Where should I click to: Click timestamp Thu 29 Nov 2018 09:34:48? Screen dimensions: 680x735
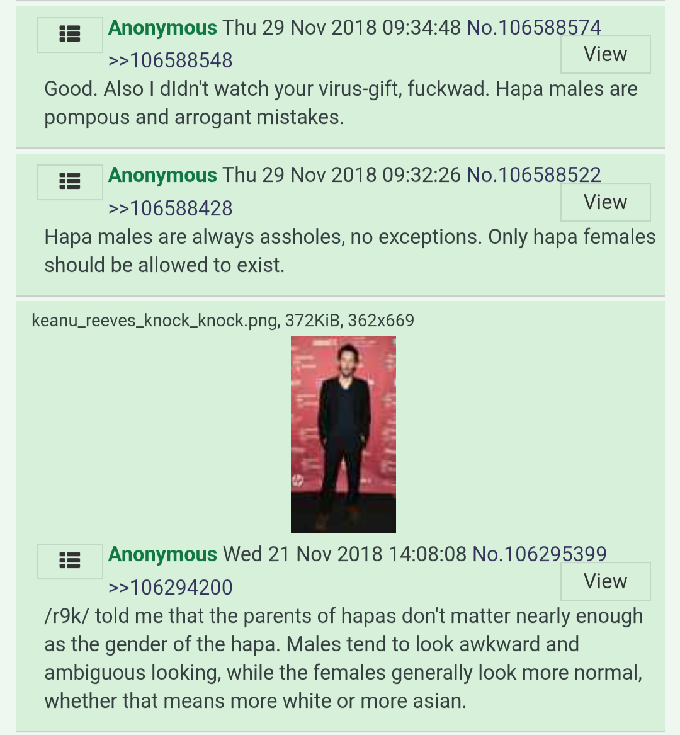(342, 28)
